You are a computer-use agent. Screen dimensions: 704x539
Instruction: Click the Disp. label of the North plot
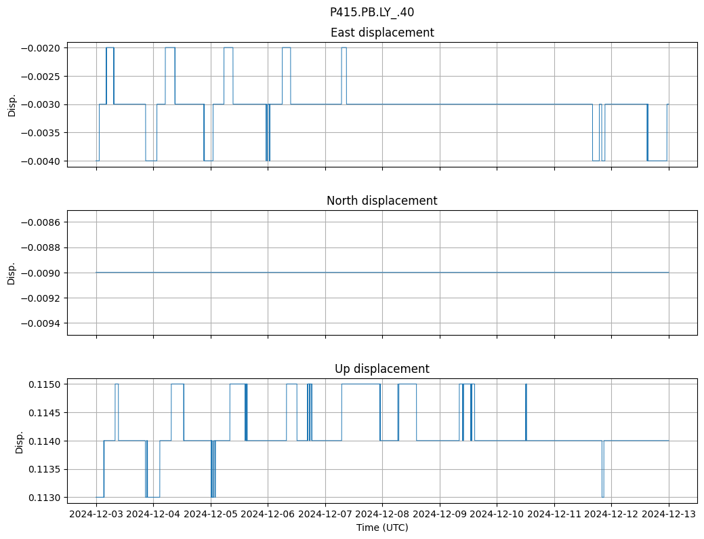click(x=12, y=273)
